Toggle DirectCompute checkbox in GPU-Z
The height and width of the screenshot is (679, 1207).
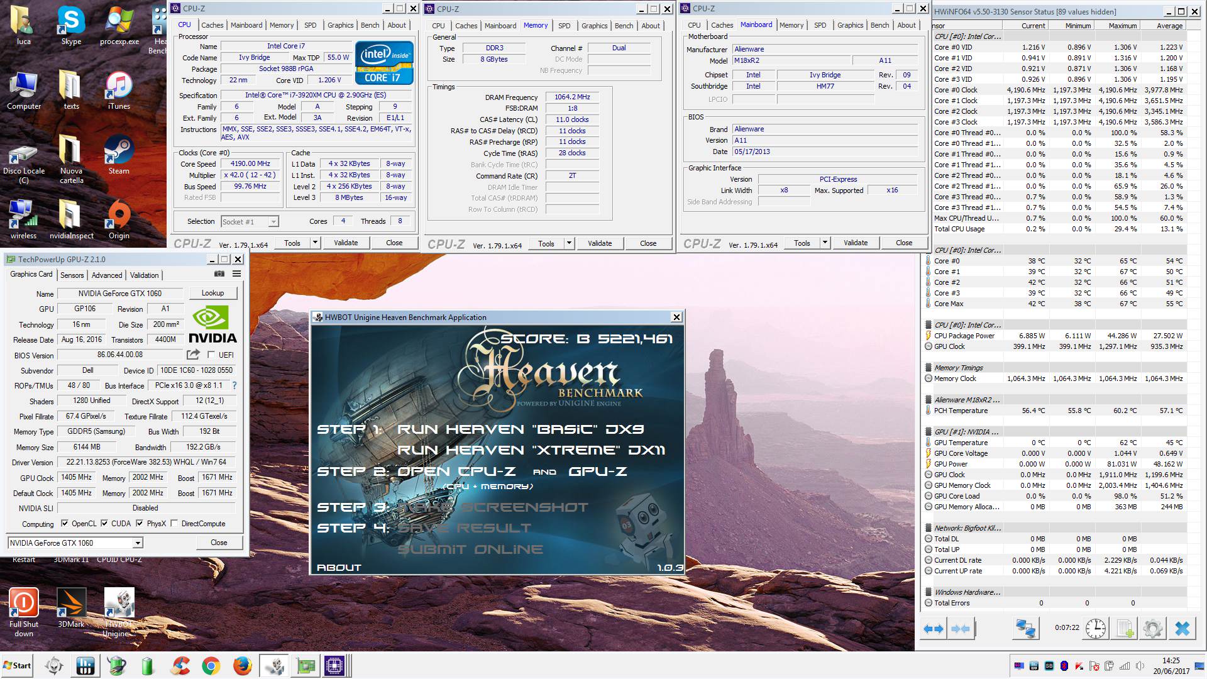(x=175, y=523)
